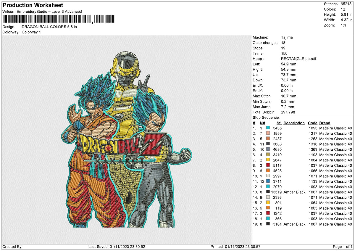Select the 'Code' column header
Viewport: 355px width, 251px height.
click(x=312, y=123)
